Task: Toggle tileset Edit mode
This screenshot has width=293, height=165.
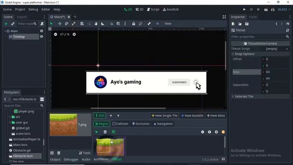Action: click(x=100, y=115)
